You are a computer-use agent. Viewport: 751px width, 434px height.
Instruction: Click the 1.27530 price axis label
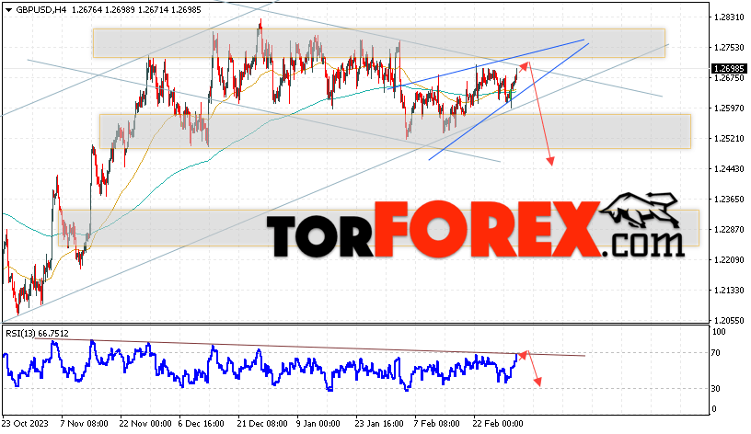[729, 48]
